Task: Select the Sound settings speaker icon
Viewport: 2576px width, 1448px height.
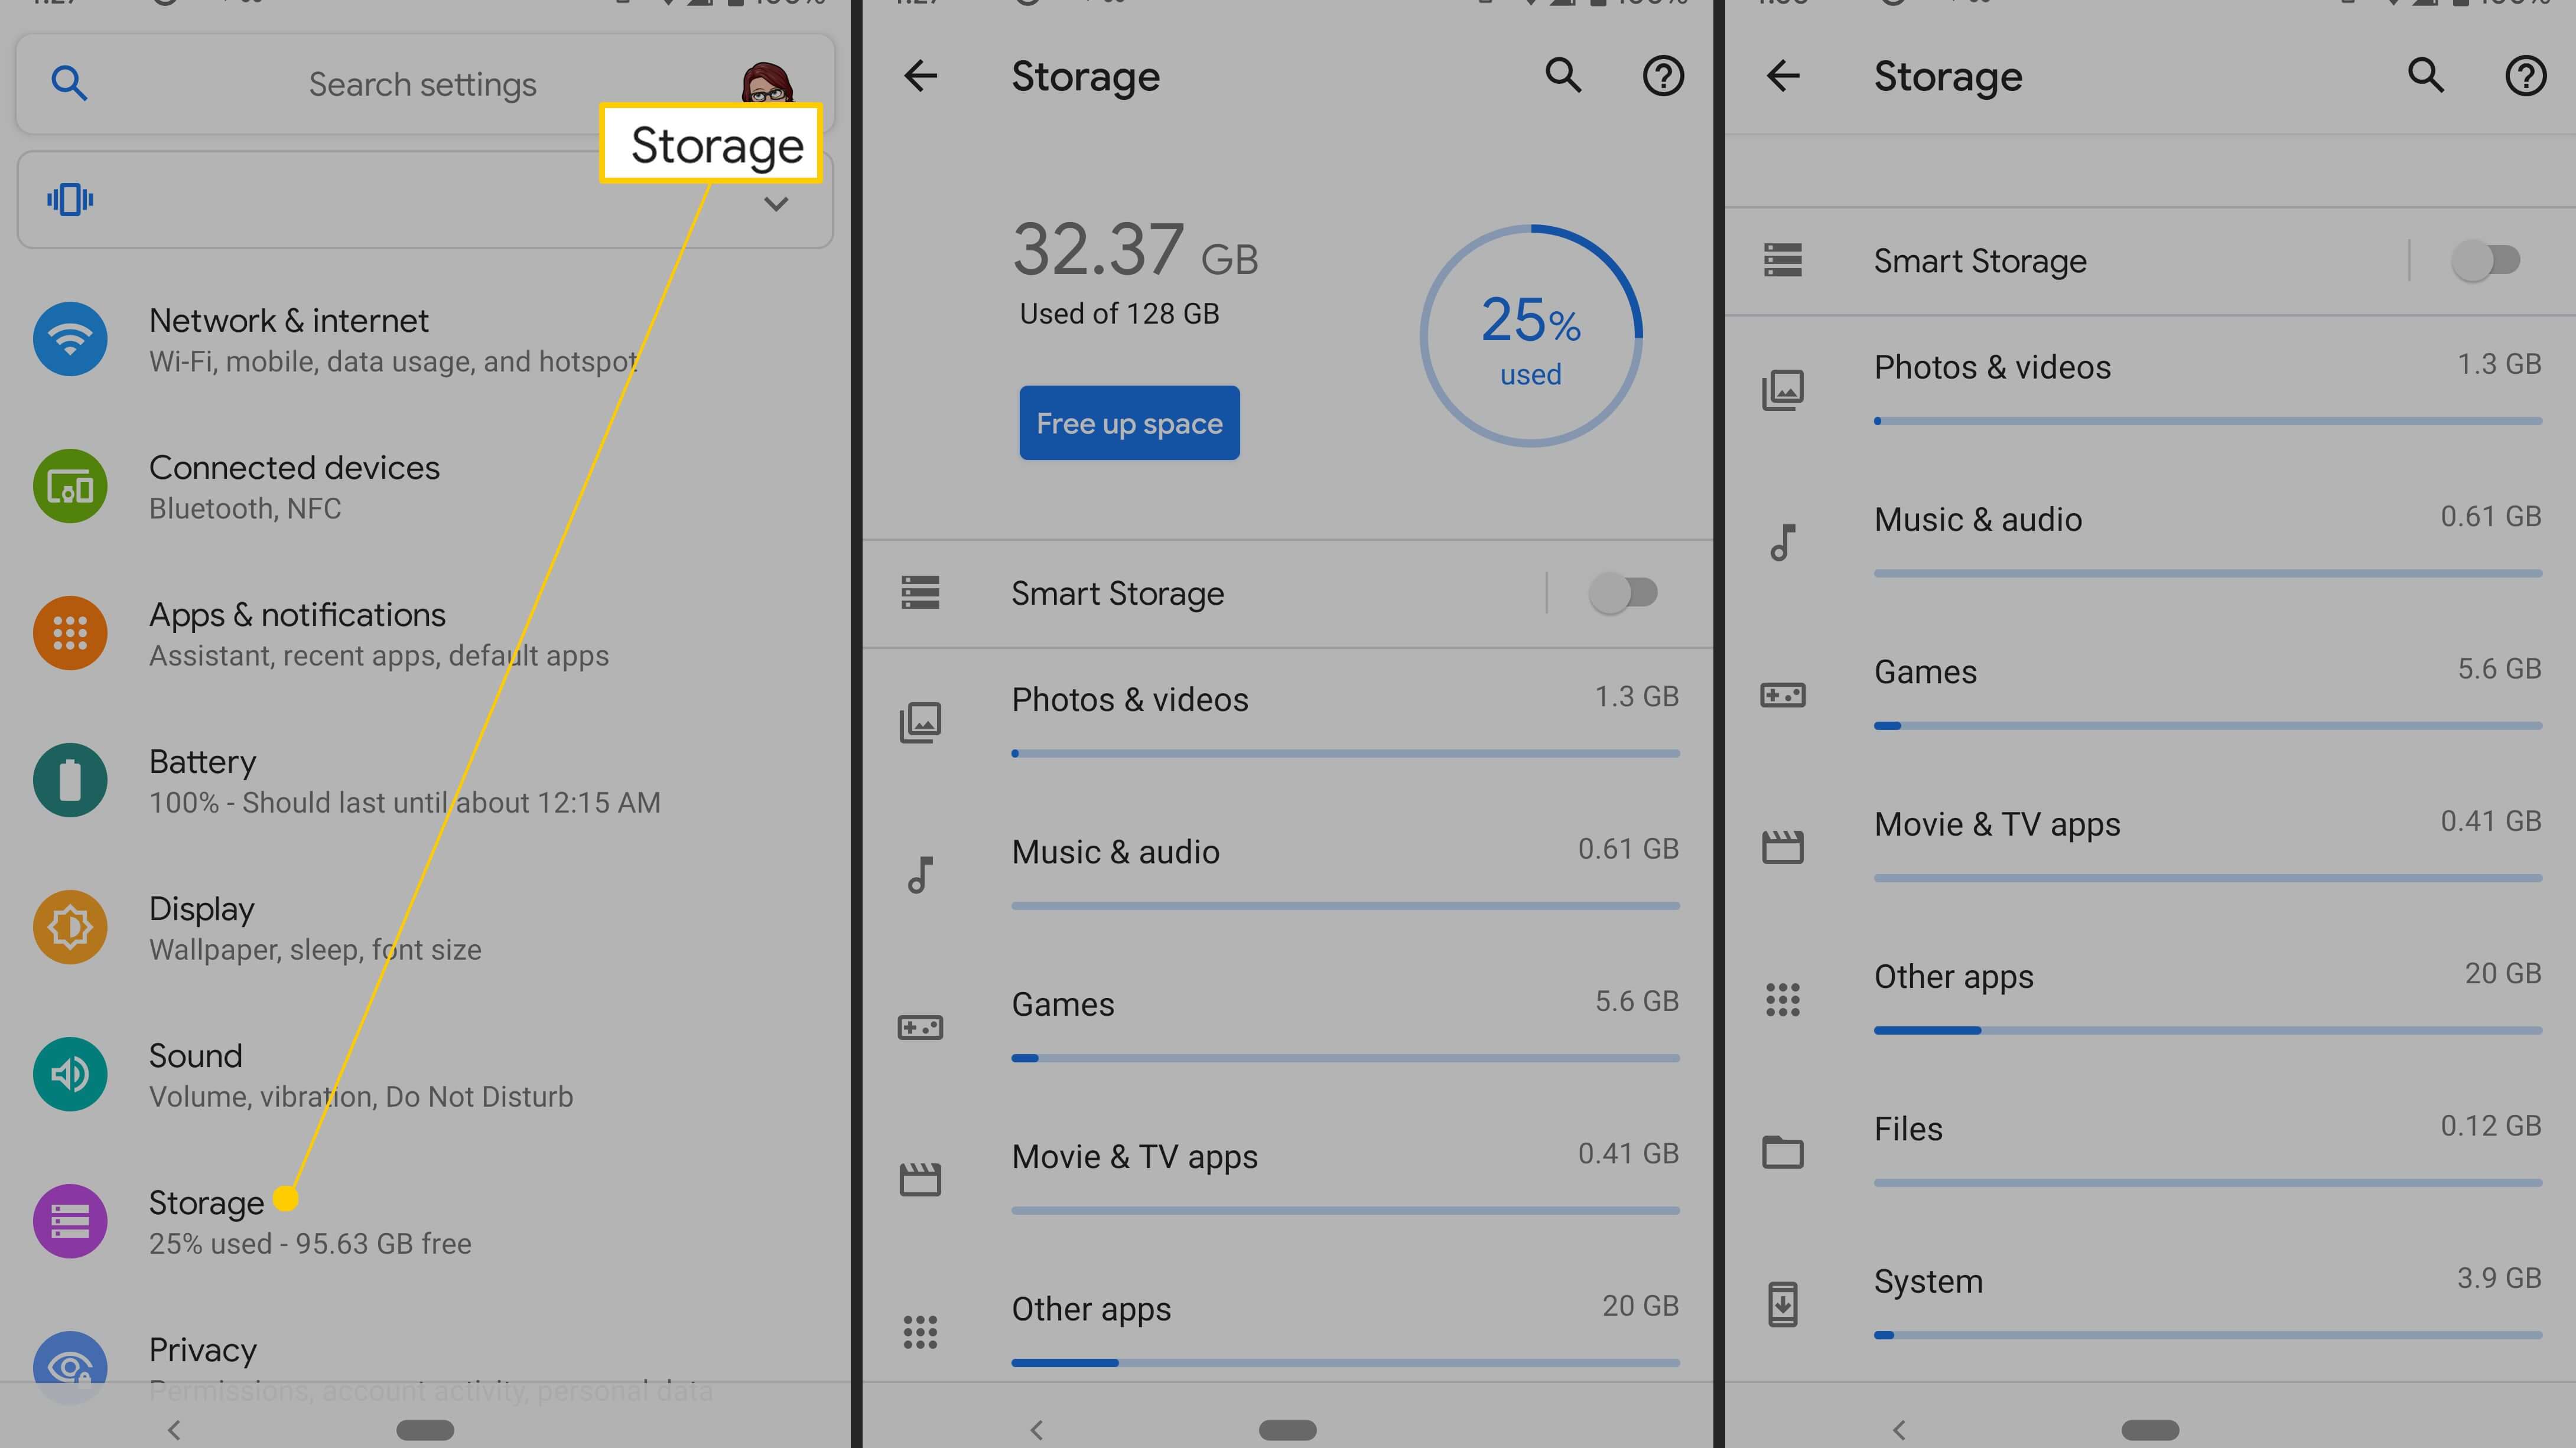Action: [x=69, y=1074]
